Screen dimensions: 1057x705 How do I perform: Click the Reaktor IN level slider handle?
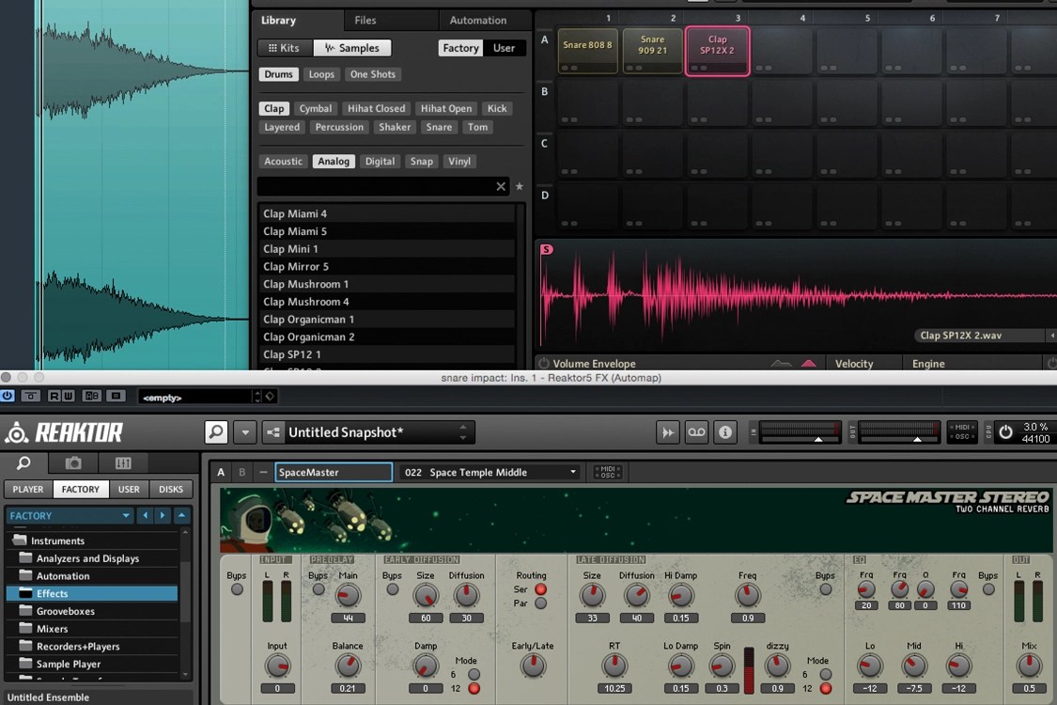pyautogui.click(x=818, y=439)
